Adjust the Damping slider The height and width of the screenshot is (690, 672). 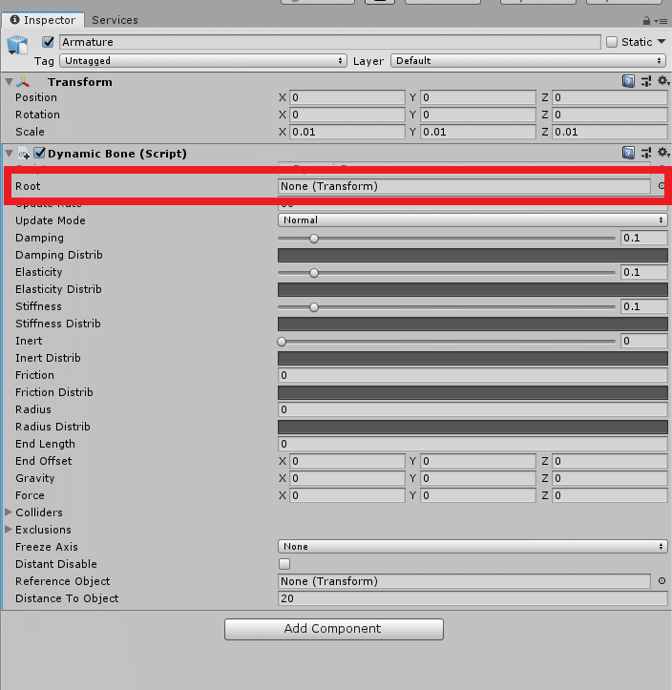coord(446,238)
